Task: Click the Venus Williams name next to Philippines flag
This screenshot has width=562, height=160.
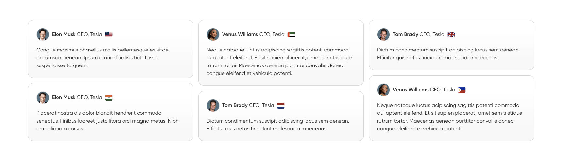Action: [x=411, y=90]
